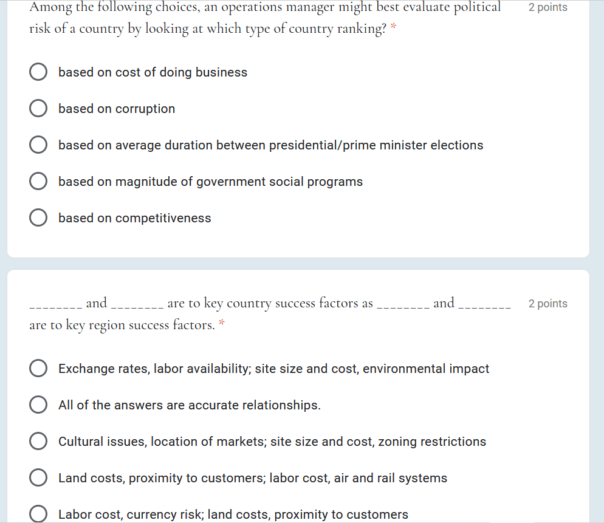Choose the 'based on corruption' radio button
Viewport: 604px width, 523px height.
click(38, 108)
